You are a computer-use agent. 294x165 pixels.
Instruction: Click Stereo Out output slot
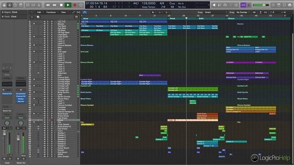point(7,111)
